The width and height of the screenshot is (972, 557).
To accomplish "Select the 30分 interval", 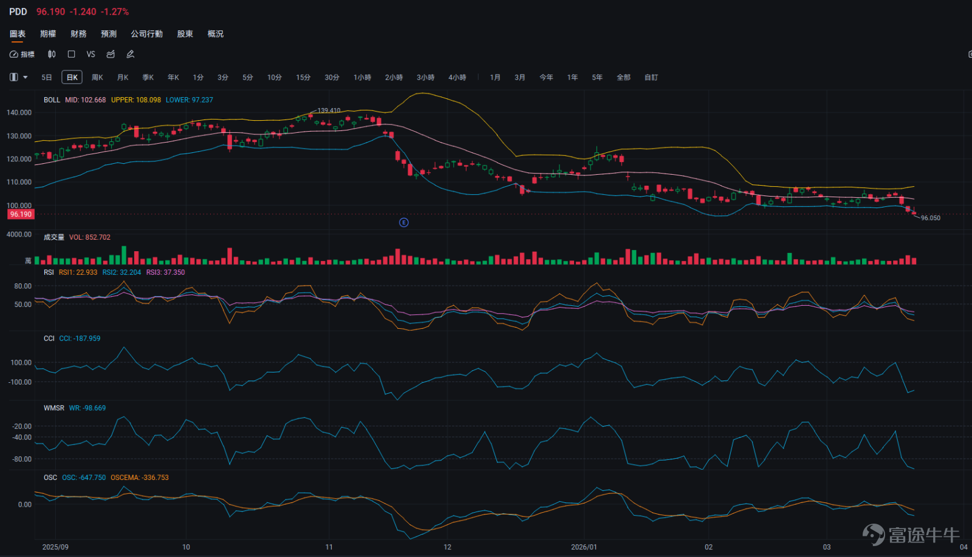I will coord(332,78).
